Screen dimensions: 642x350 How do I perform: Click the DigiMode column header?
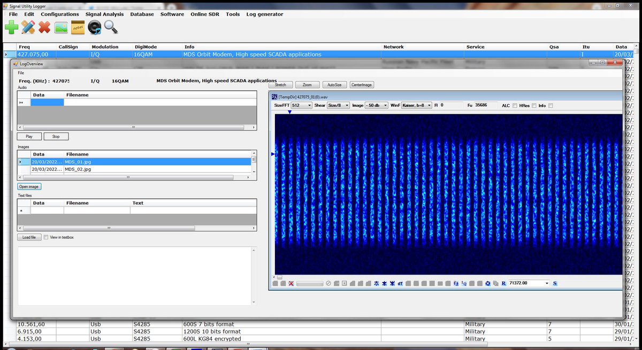click(x=157, y=47)
